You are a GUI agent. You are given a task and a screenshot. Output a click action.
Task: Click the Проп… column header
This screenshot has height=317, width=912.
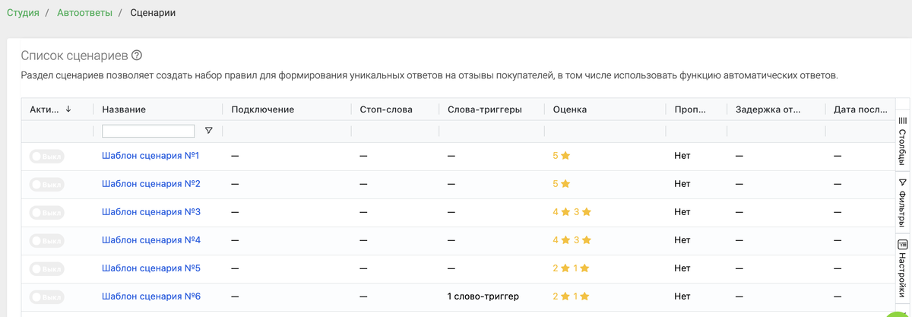point(689,109)
